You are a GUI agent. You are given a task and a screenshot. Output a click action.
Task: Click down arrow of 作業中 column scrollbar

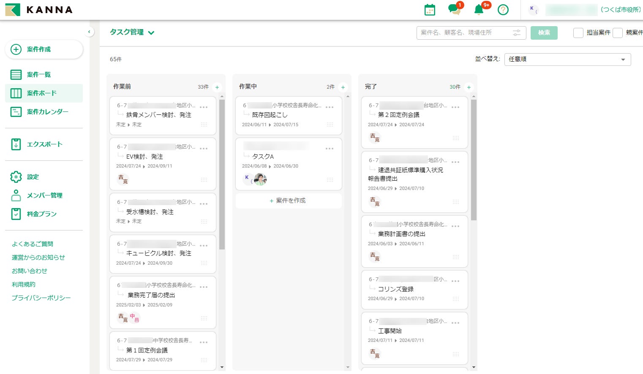click(x=348, y=367)
